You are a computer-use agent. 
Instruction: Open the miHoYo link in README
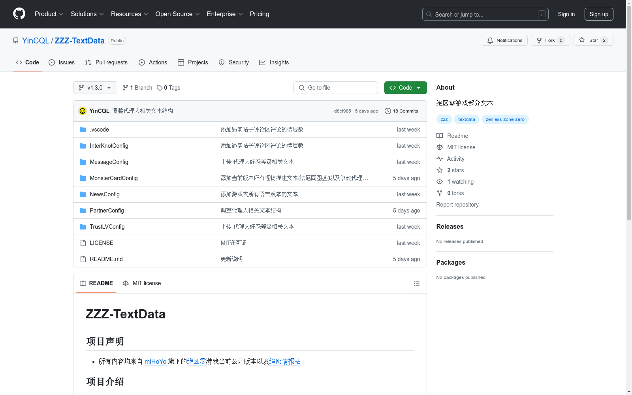(156, 361)
